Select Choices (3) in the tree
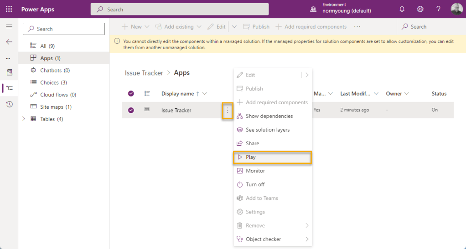Viewport: 466px width, 249px height. (63, 82)
